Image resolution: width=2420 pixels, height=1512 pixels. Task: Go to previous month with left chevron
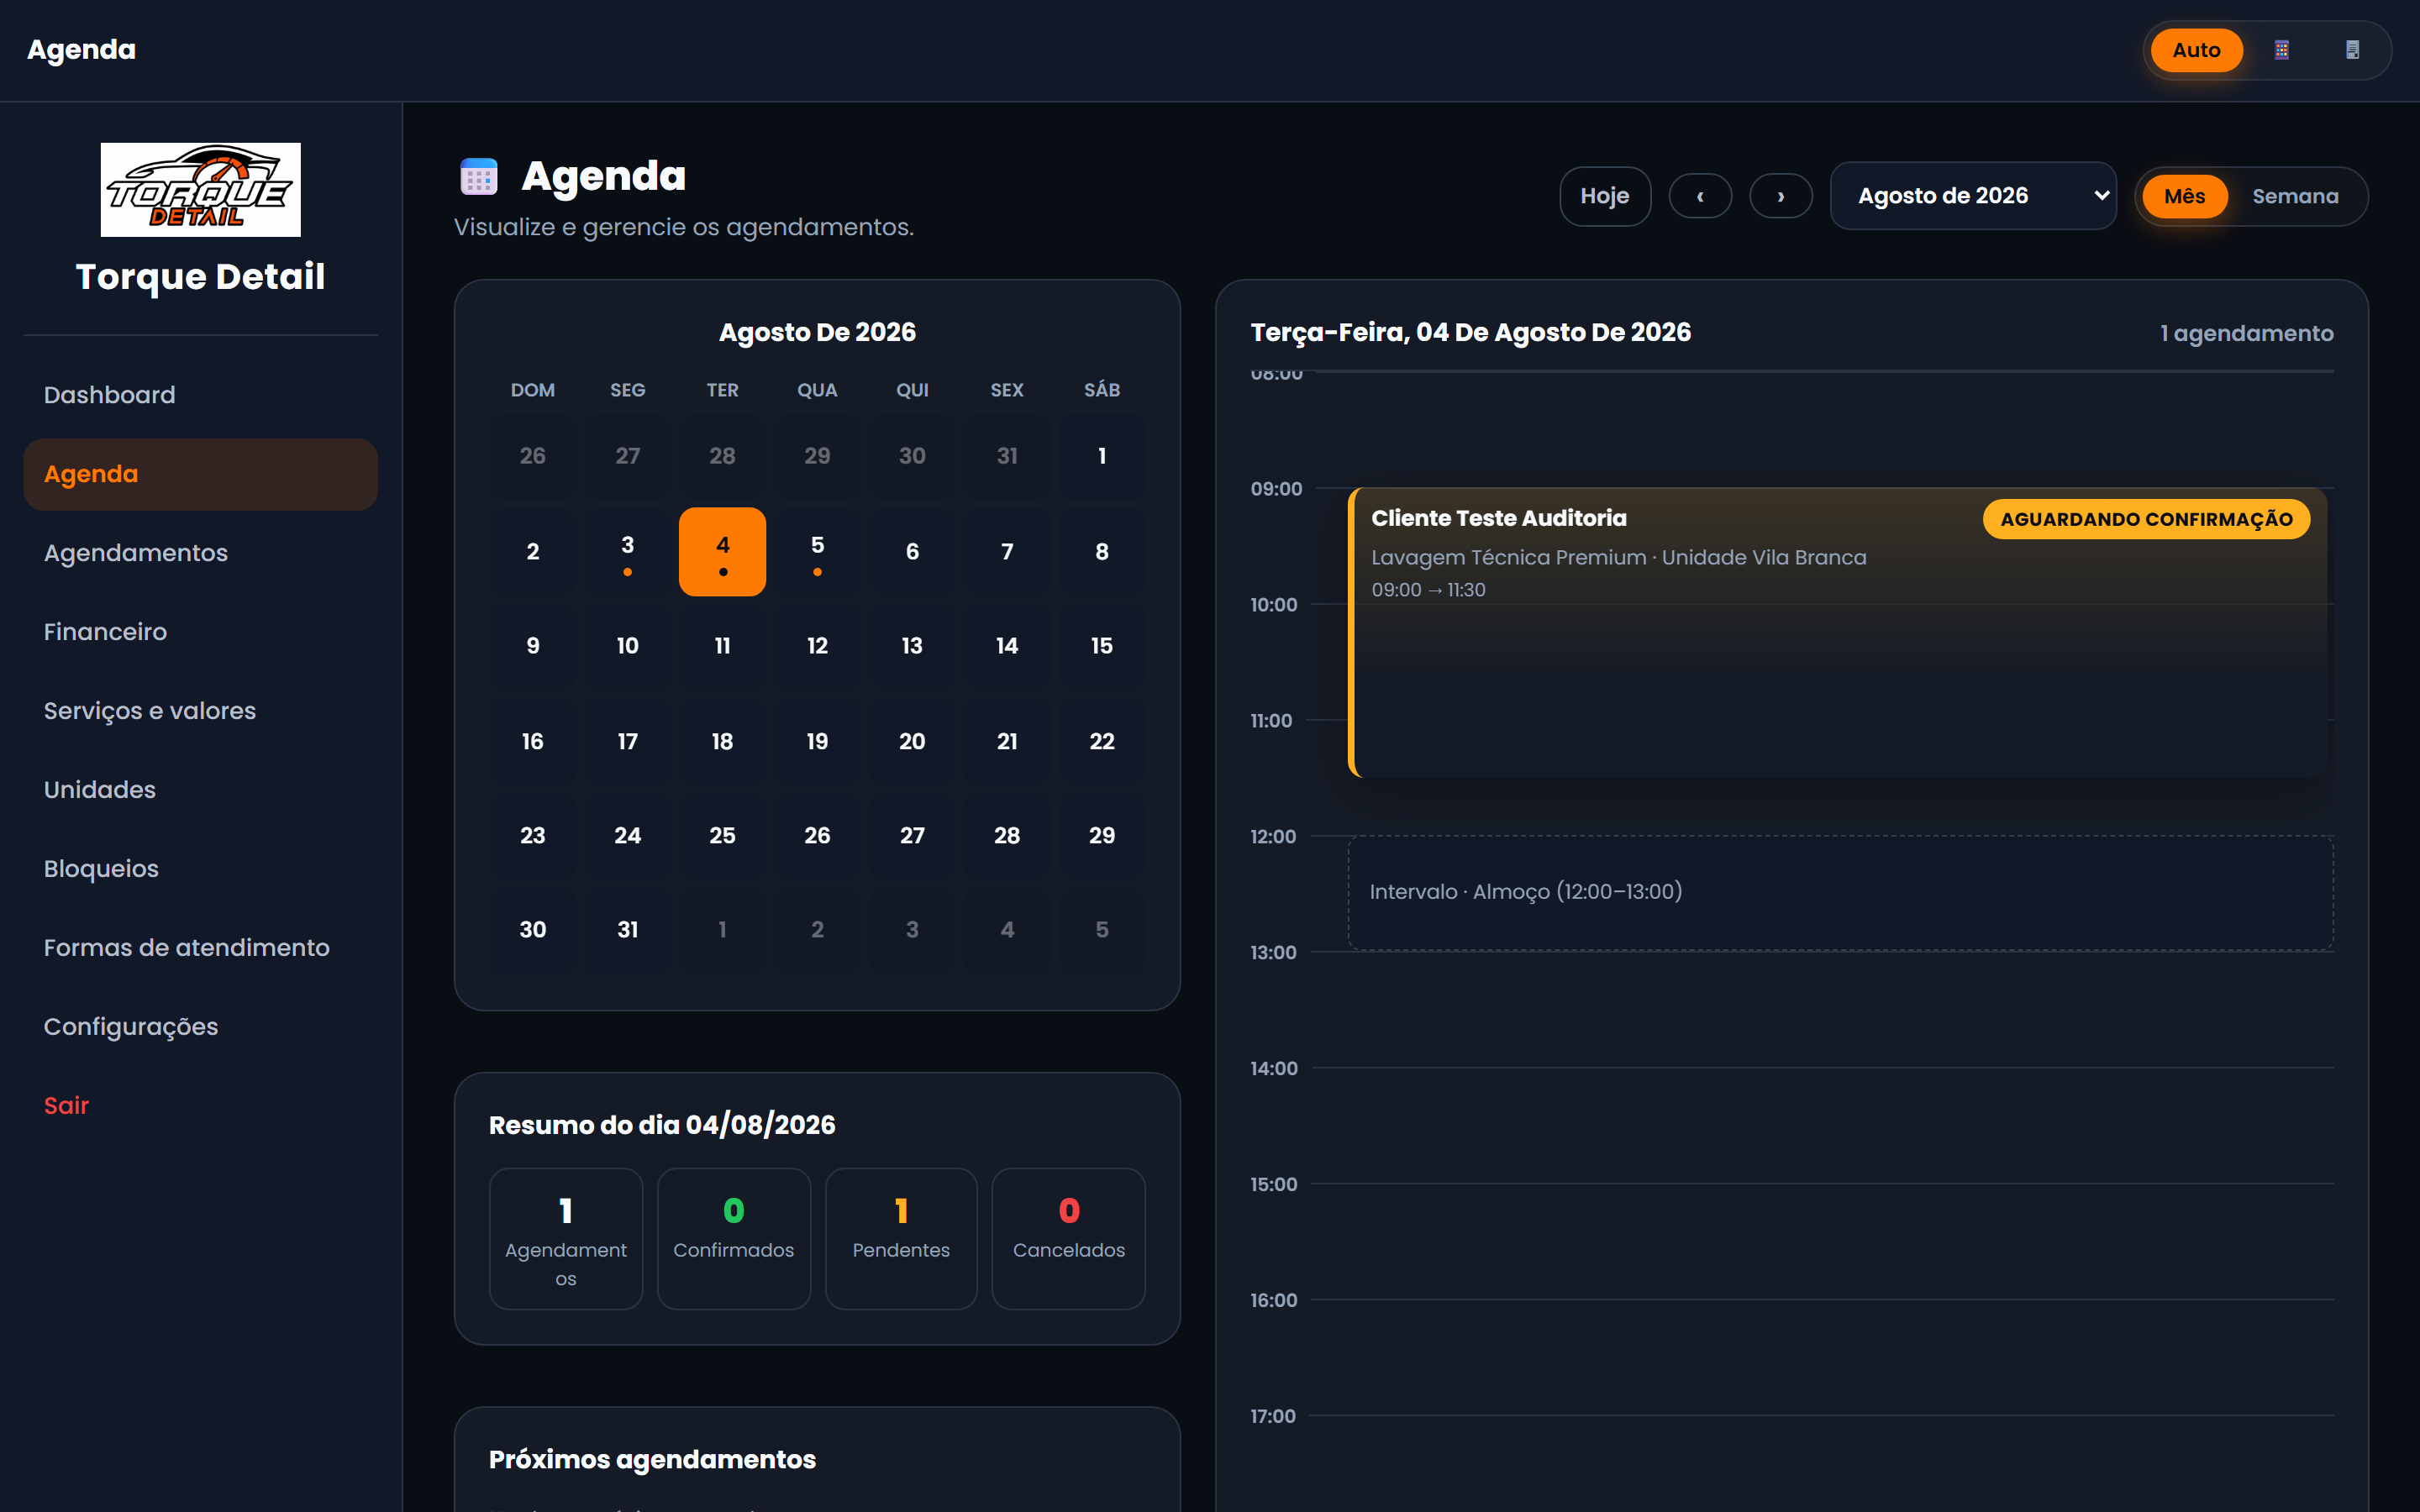[1700, 196]
